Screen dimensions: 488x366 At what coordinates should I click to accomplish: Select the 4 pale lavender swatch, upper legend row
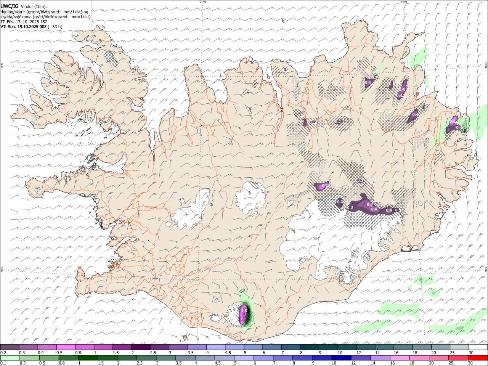click(x=215, y=347)
